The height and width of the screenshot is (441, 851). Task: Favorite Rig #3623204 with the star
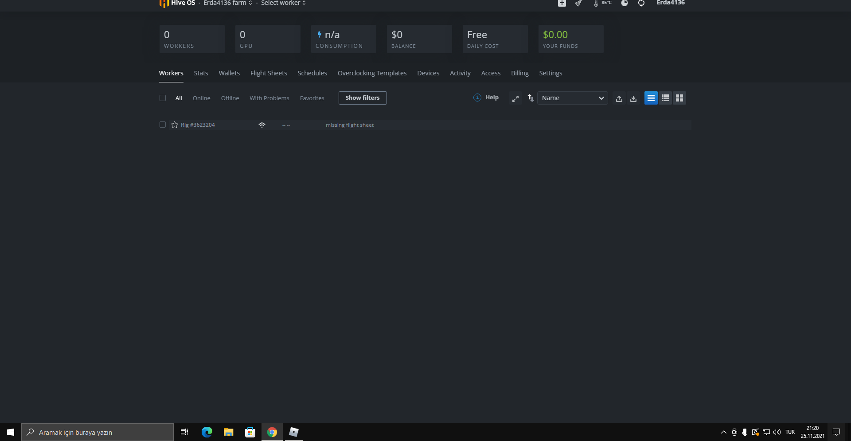tap(175, 125)
